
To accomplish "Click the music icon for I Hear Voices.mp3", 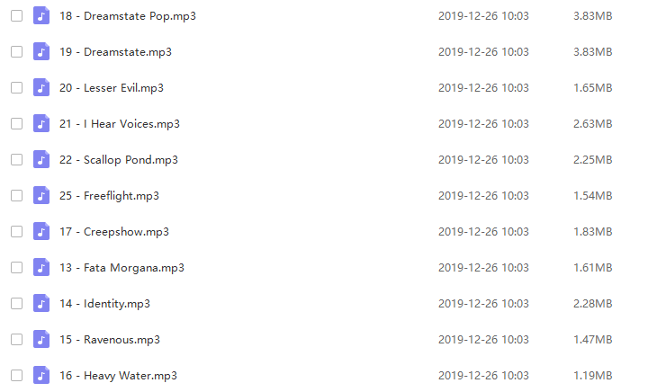I will point(41,124).
